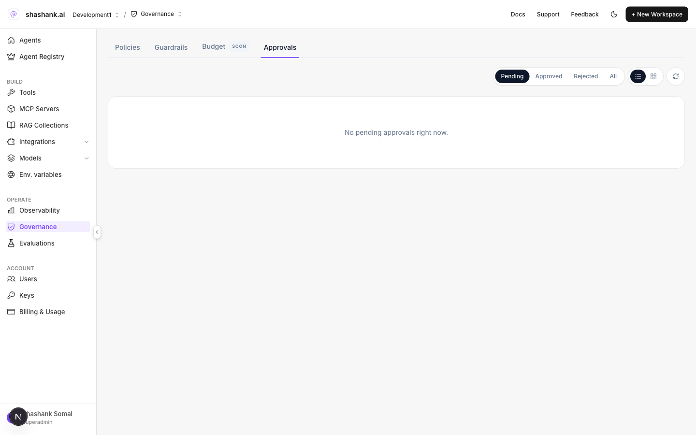The image size is (696, 435).
Task: Open RAG Collections label
Action: coord(43,125)
